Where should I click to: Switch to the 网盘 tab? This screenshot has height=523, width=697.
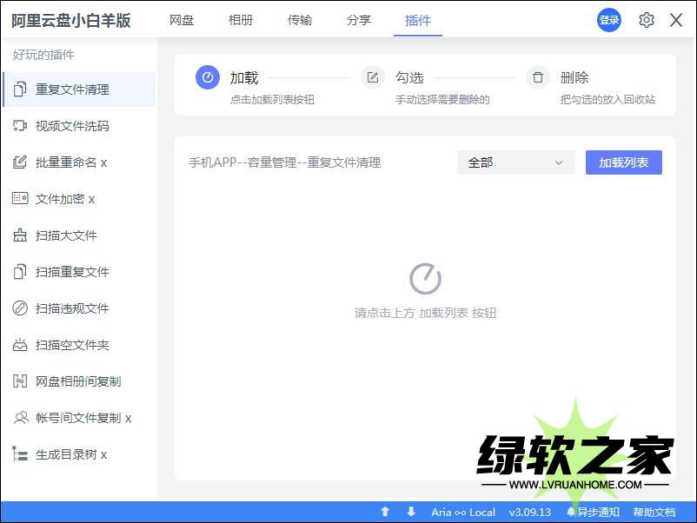[182, 20]
